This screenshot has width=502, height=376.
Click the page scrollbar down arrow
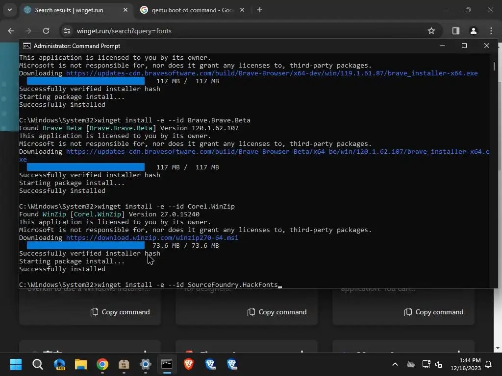pos(498,348)
